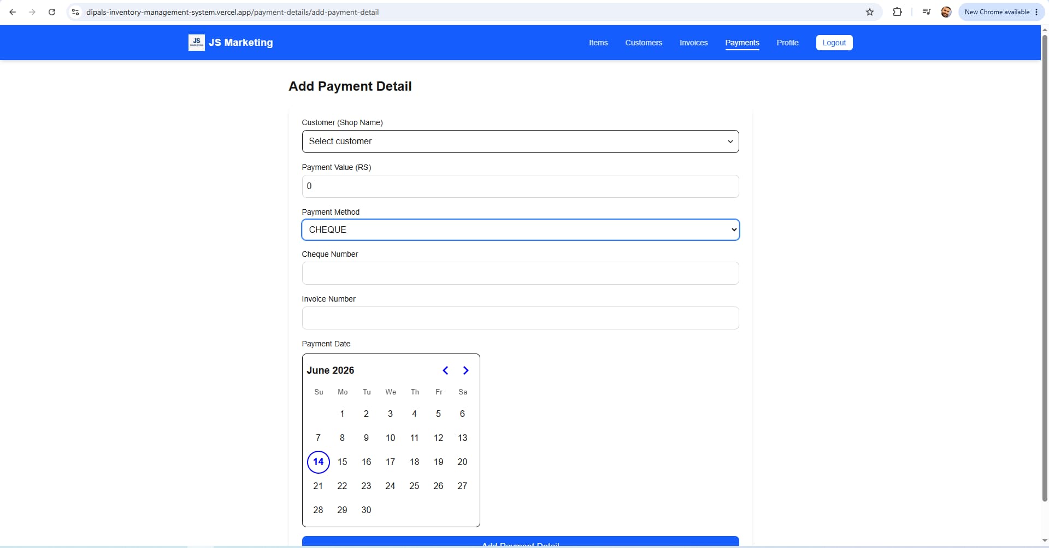Screen dimensions: 1049x548
Task: Click New Chrome available update button
Action: coord(1001,12)
